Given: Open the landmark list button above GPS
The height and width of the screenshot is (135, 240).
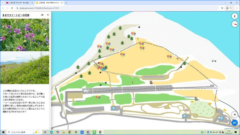Looking at the screenshot, I should point(235,114).
